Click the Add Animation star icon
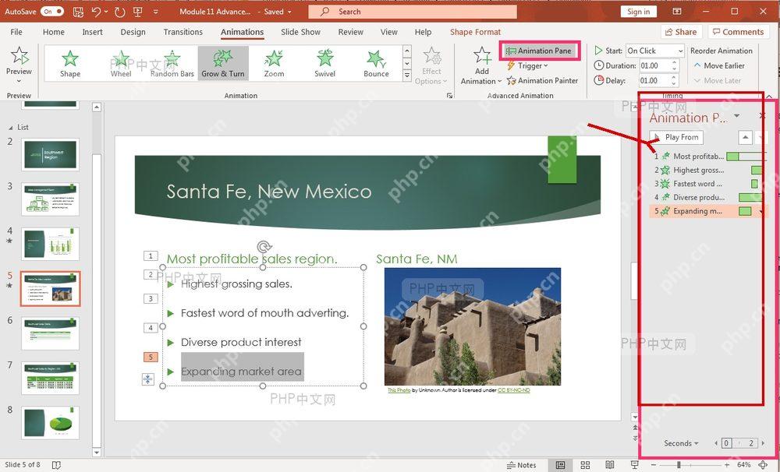Screen dimensions: 780x472 (481, 55)
